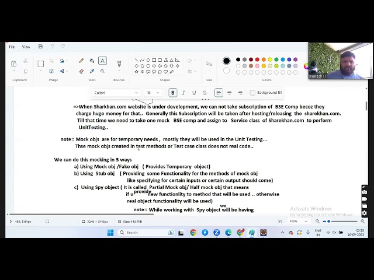
Task: Expand the Brushes dropdown
Action: 119,71
